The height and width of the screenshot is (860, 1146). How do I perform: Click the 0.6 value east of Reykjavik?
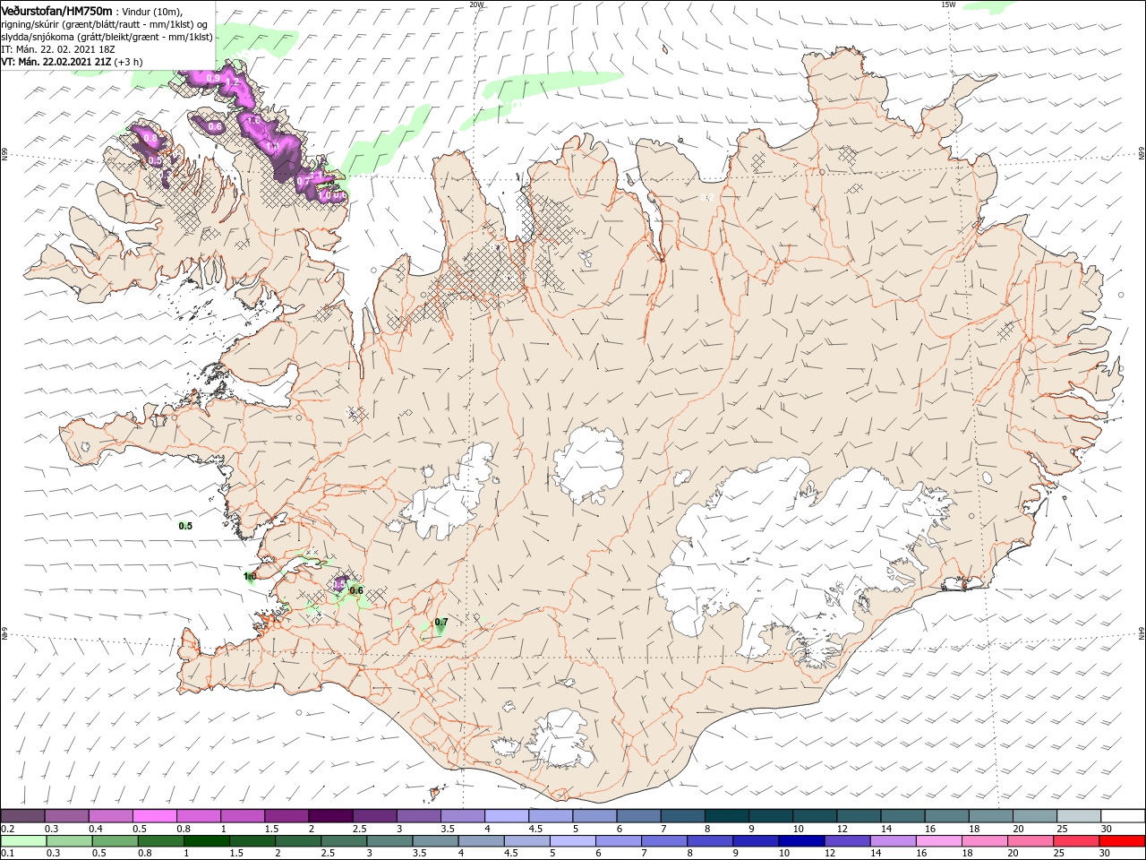click(355, 590)
